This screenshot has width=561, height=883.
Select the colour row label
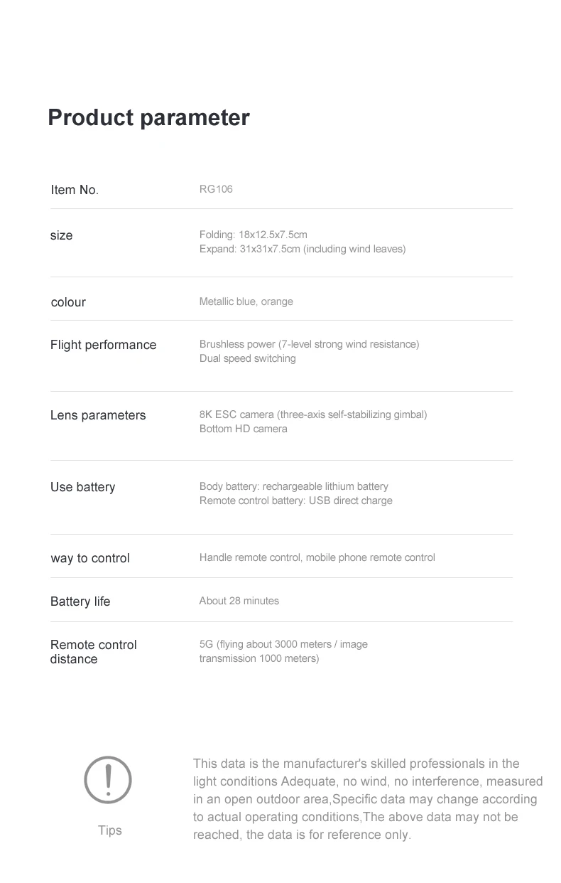pyautogui.click(x=68, y=302)
